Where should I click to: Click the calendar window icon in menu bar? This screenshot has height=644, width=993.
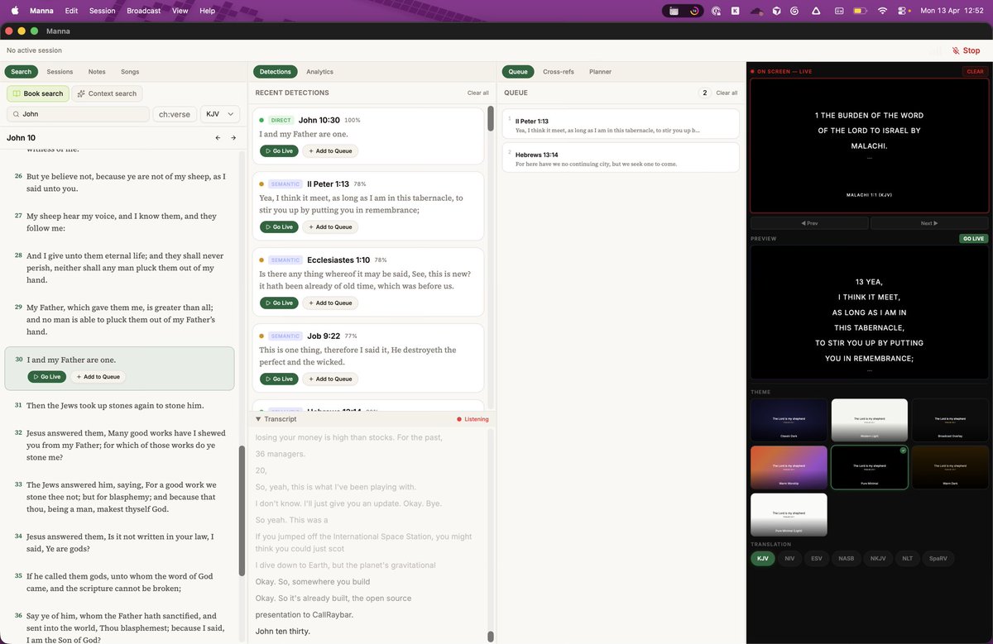(674, 11)
